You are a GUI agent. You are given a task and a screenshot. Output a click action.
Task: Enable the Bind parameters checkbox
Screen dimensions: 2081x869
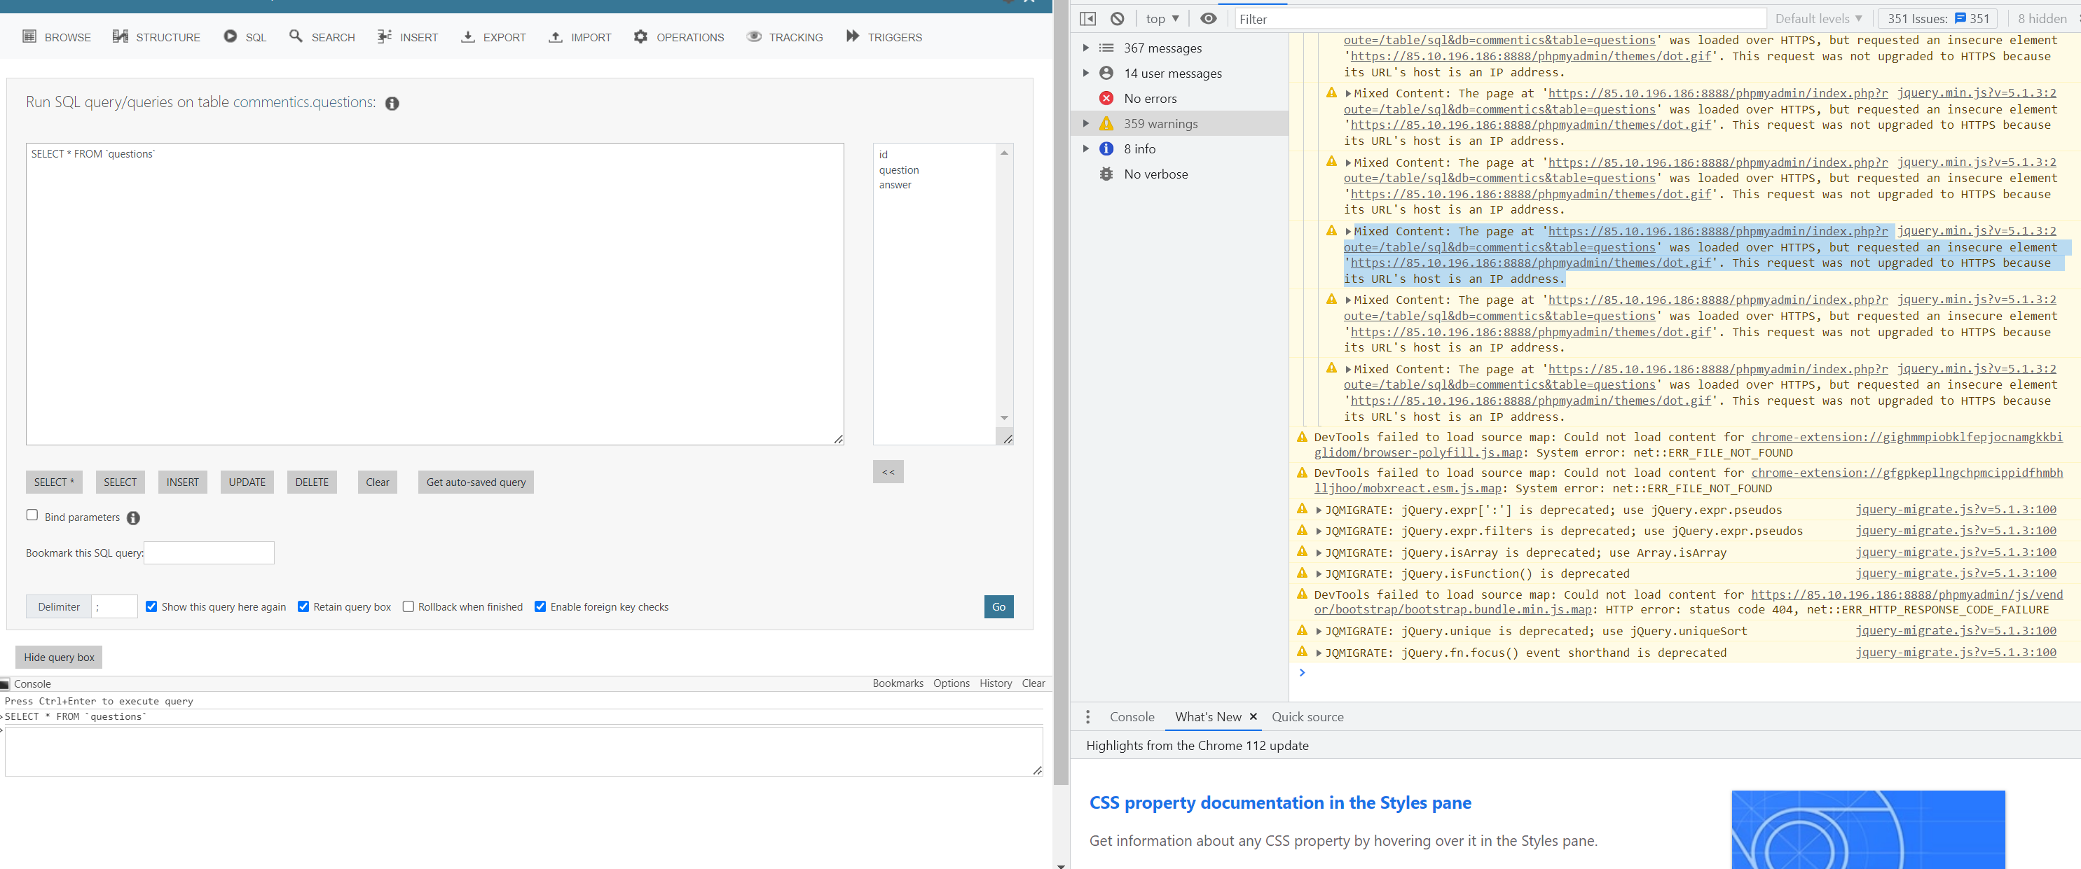point(32,515)
